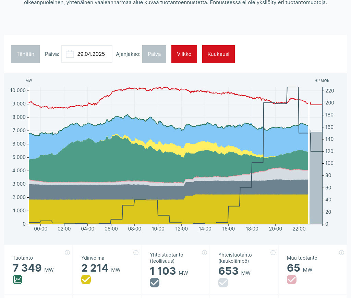Click the Tänään button
This screenshot has width=351, height=298.
coord(25,54)
